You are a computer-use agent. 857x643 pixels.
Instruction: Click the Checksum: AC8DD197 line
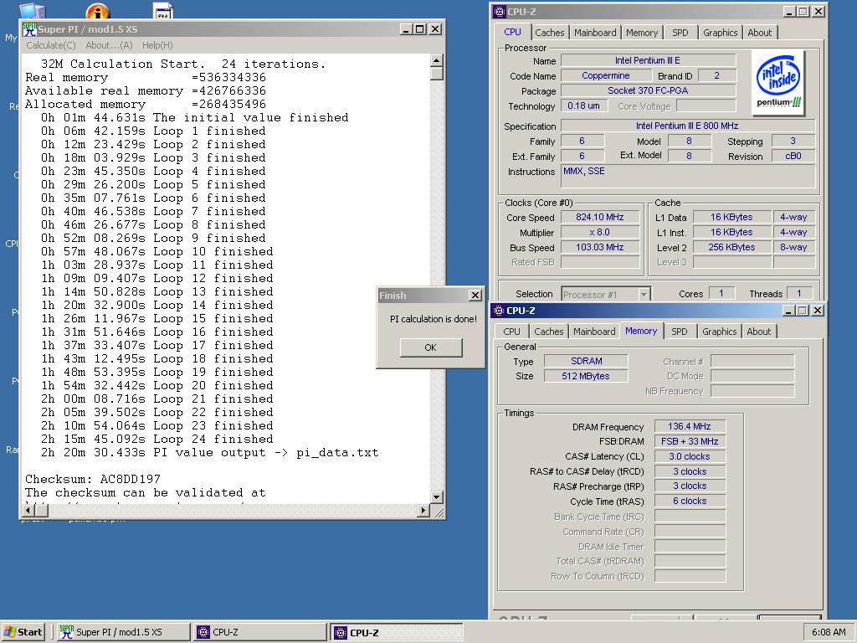(93, 479)
